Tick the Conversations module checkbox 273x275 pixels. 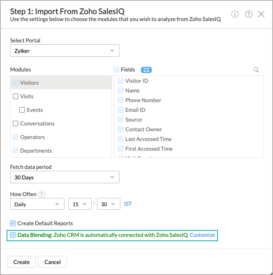(16, 124)
